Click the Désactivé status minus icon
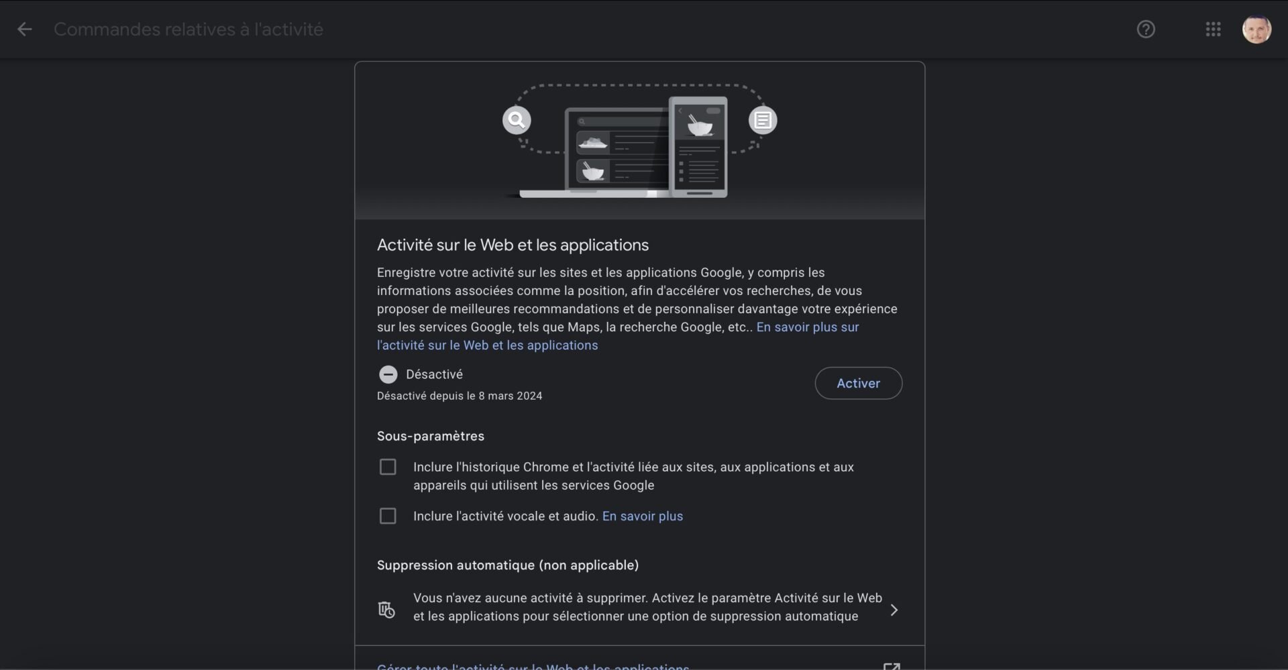This screenshot has height=670, width=1288. coord(388,374)
